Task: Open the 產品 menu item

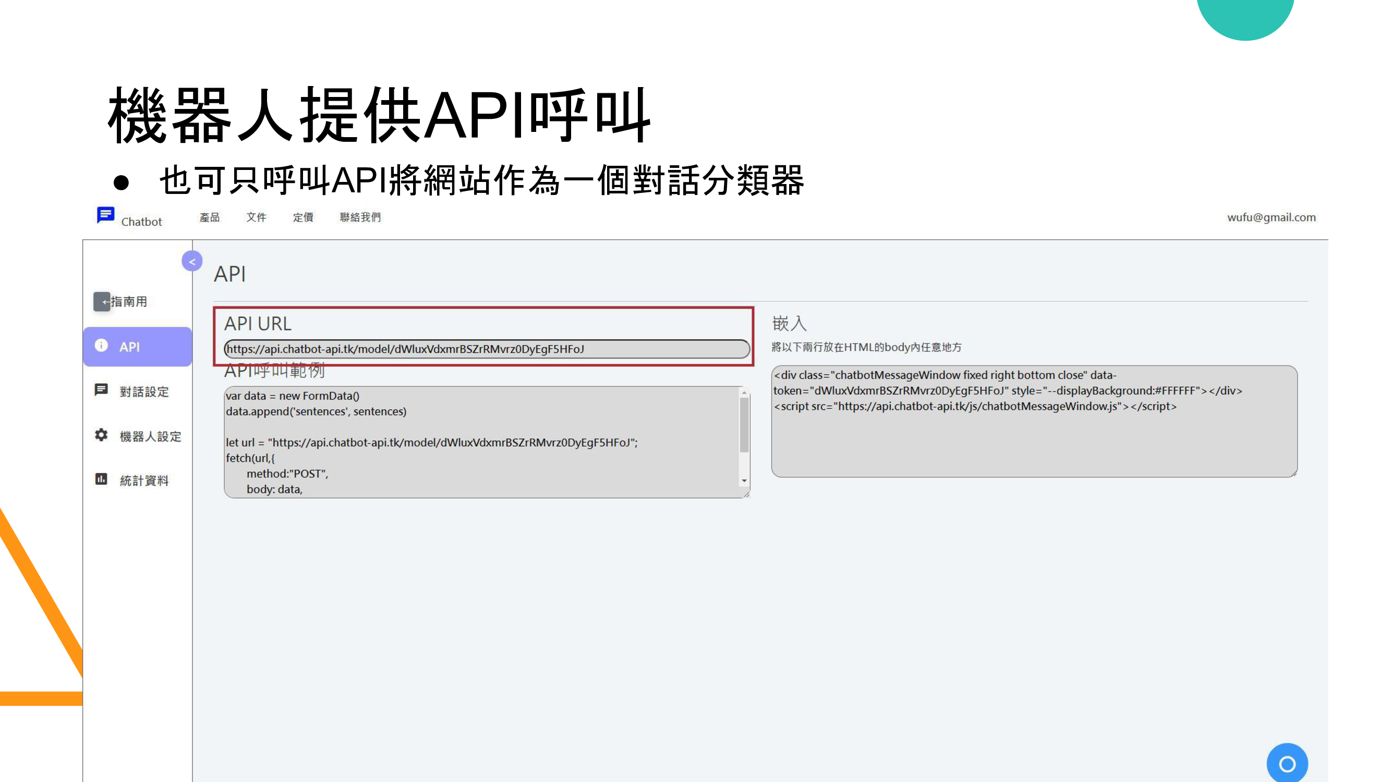Action: 210,217
